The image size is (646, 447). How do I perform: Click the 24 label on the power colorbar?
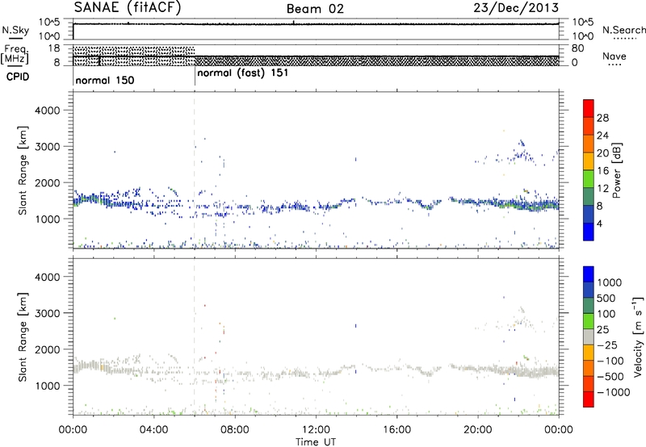[602, 136]
